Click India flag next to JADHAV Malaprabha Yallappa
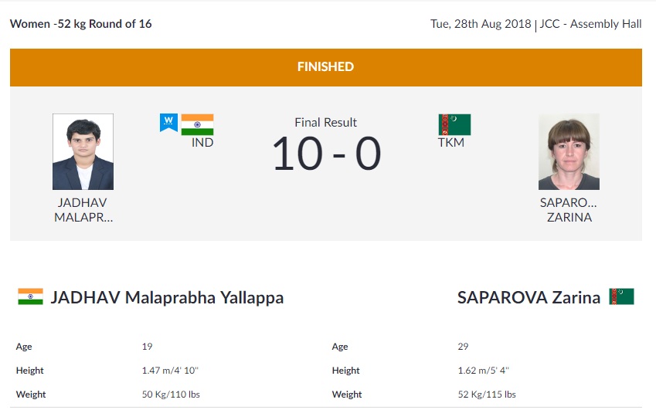Screen dimensions: 656x420 pyautogui.click(x=30, y=297)
